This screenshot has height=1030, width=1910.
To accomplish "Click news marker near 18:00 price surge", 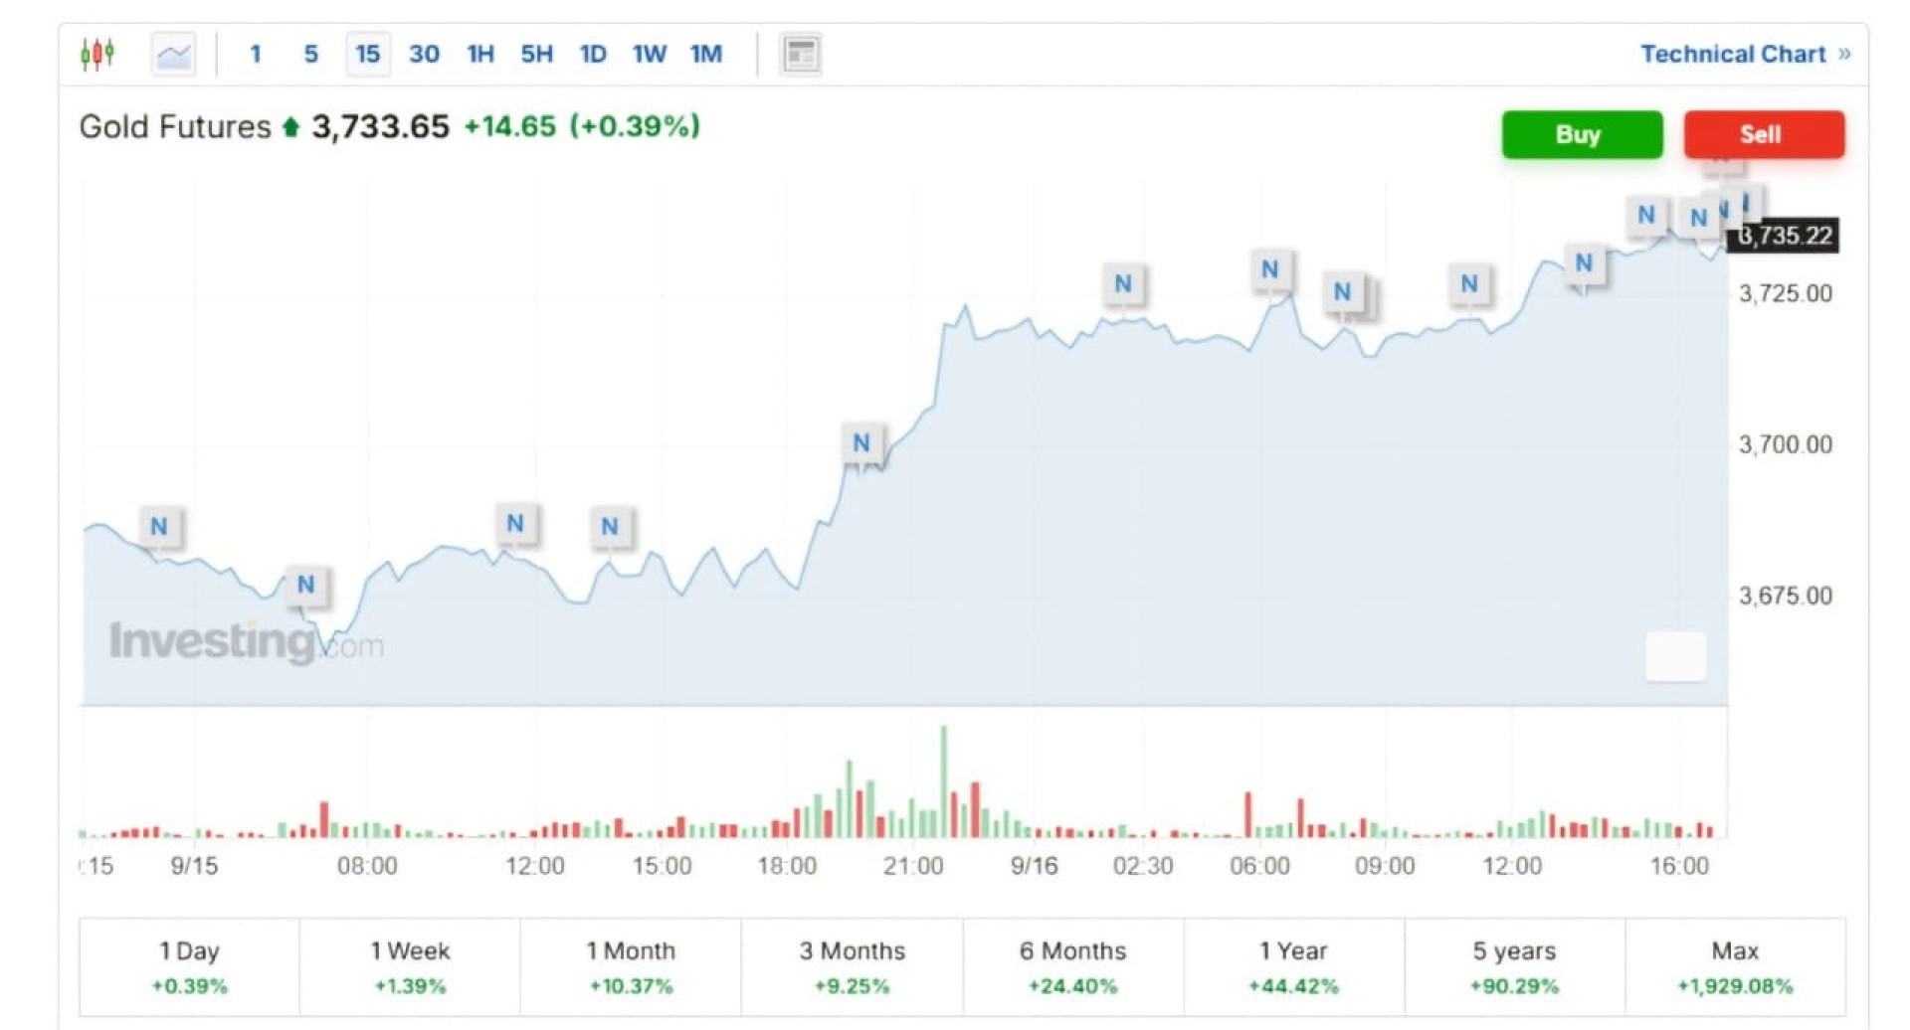I will 861,442.
